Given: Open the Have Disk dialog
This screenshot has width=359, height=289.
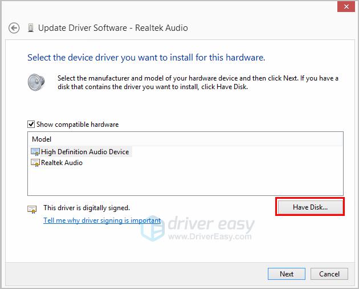Looking at the screenshot, I should [310, 207].
